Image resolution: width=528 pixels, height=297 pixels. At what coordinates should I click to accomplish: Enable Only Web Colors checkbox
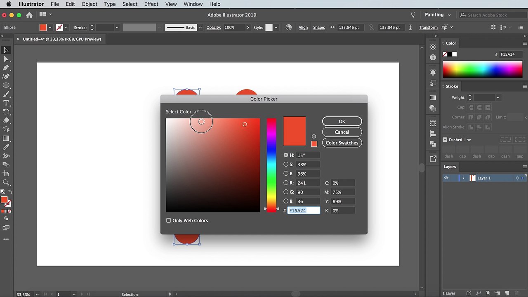coord(168,221)
